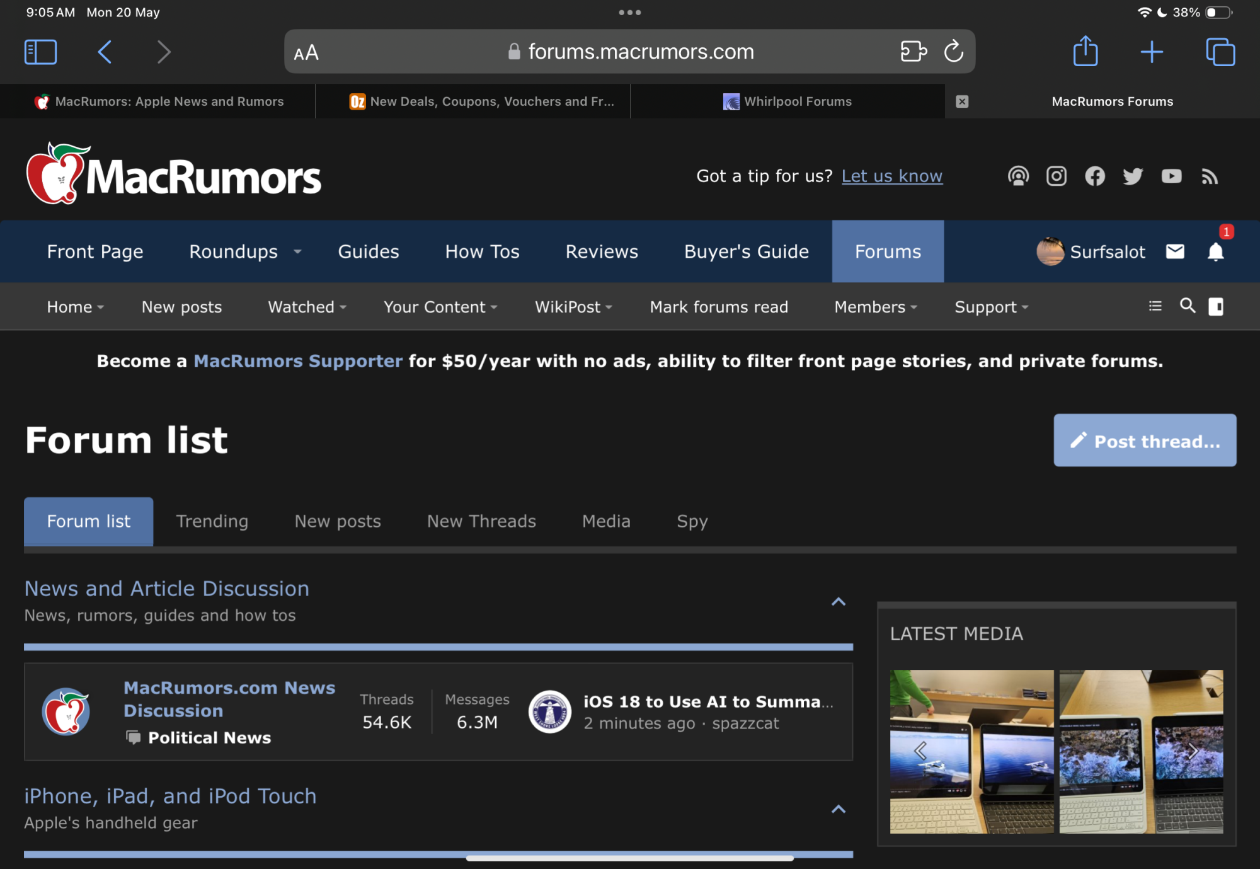Open the alerts bell icon
This screenshot has width=1260, height=869.
click(x=1216, y=251)
